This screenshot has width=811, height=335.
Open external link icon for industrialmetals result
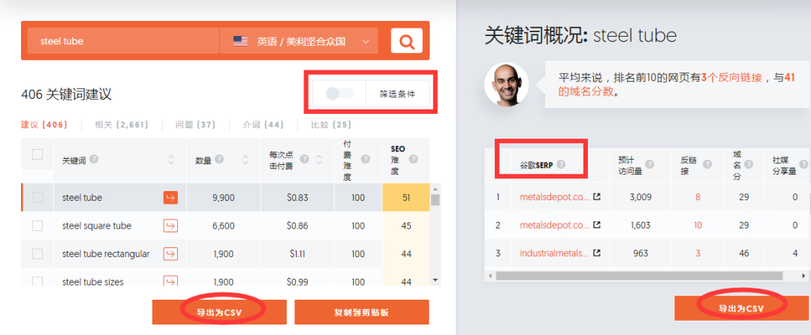(596, 253)
